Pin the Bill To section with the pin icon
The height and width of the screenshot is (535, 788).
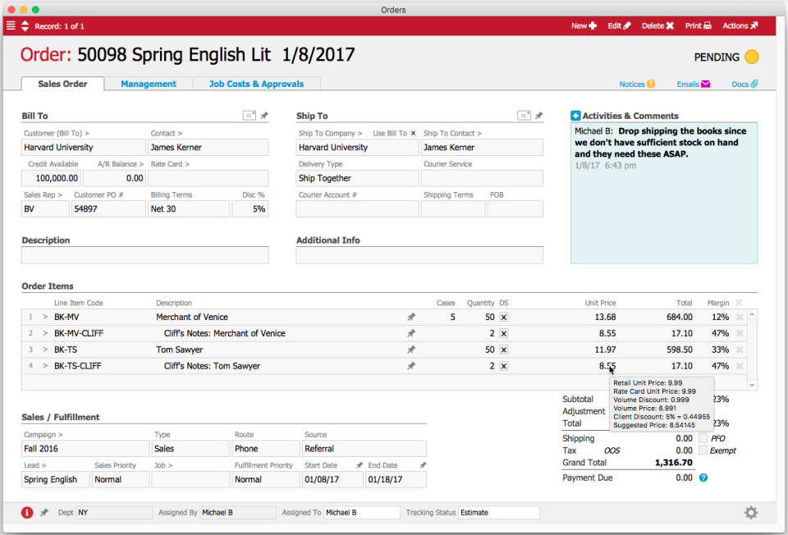[x=263, y=116]
